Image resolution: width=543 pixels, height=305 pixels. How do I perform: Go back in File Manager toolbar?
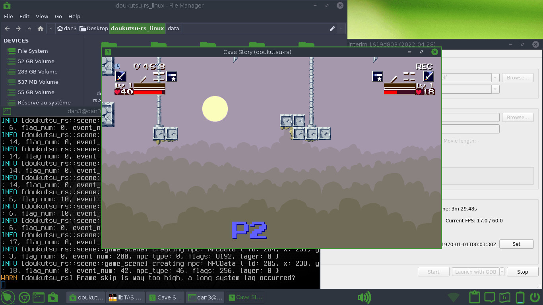tap(7, 29)
